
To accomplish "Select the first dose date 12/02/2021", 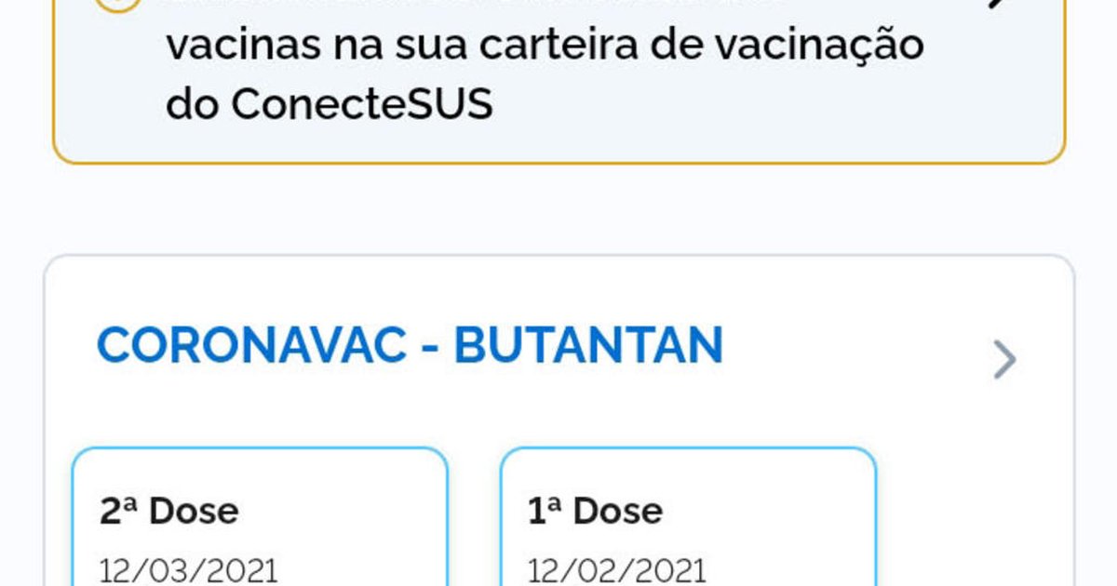I will pos(616,570).
